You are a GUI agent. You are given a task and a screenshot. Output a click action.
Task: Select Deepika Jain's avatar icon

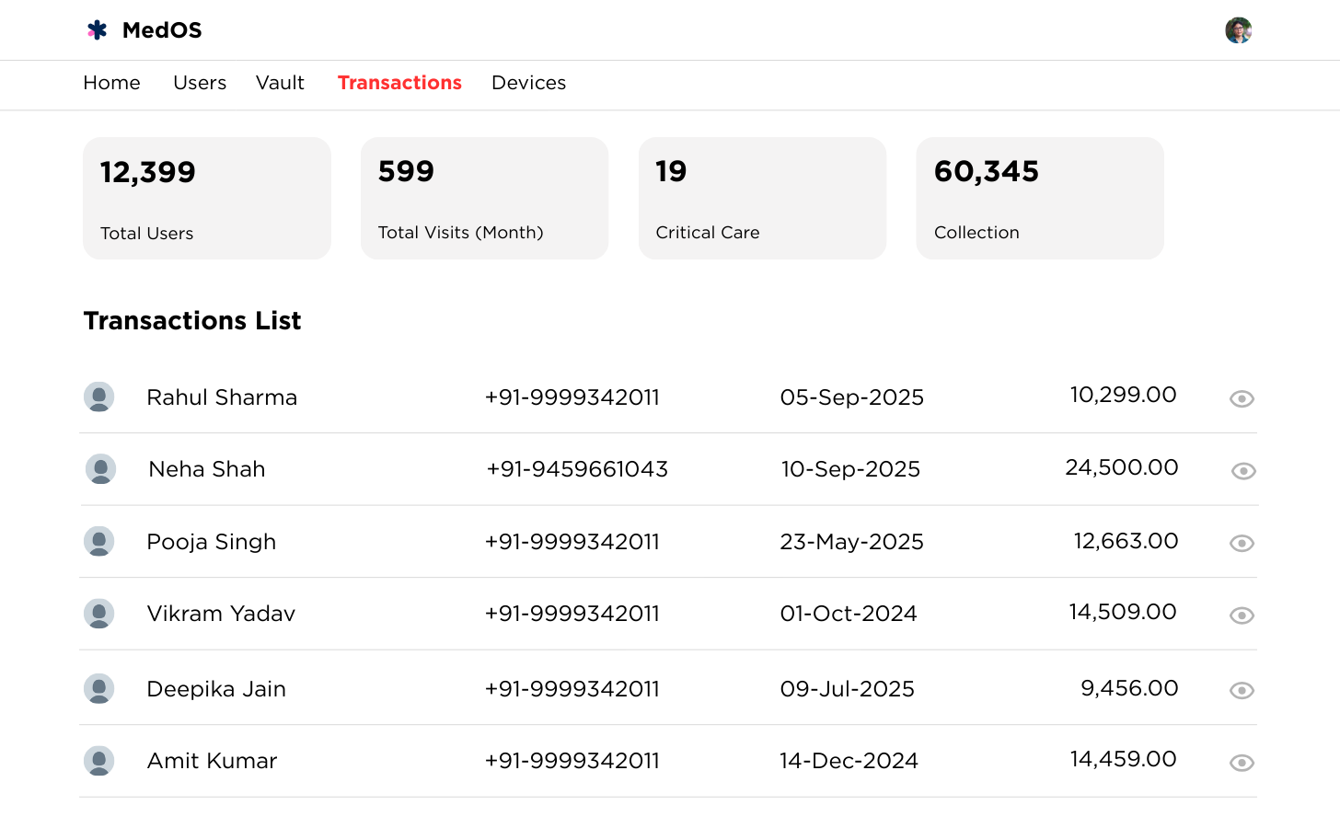pyautogui.click(x=99, y=689)
